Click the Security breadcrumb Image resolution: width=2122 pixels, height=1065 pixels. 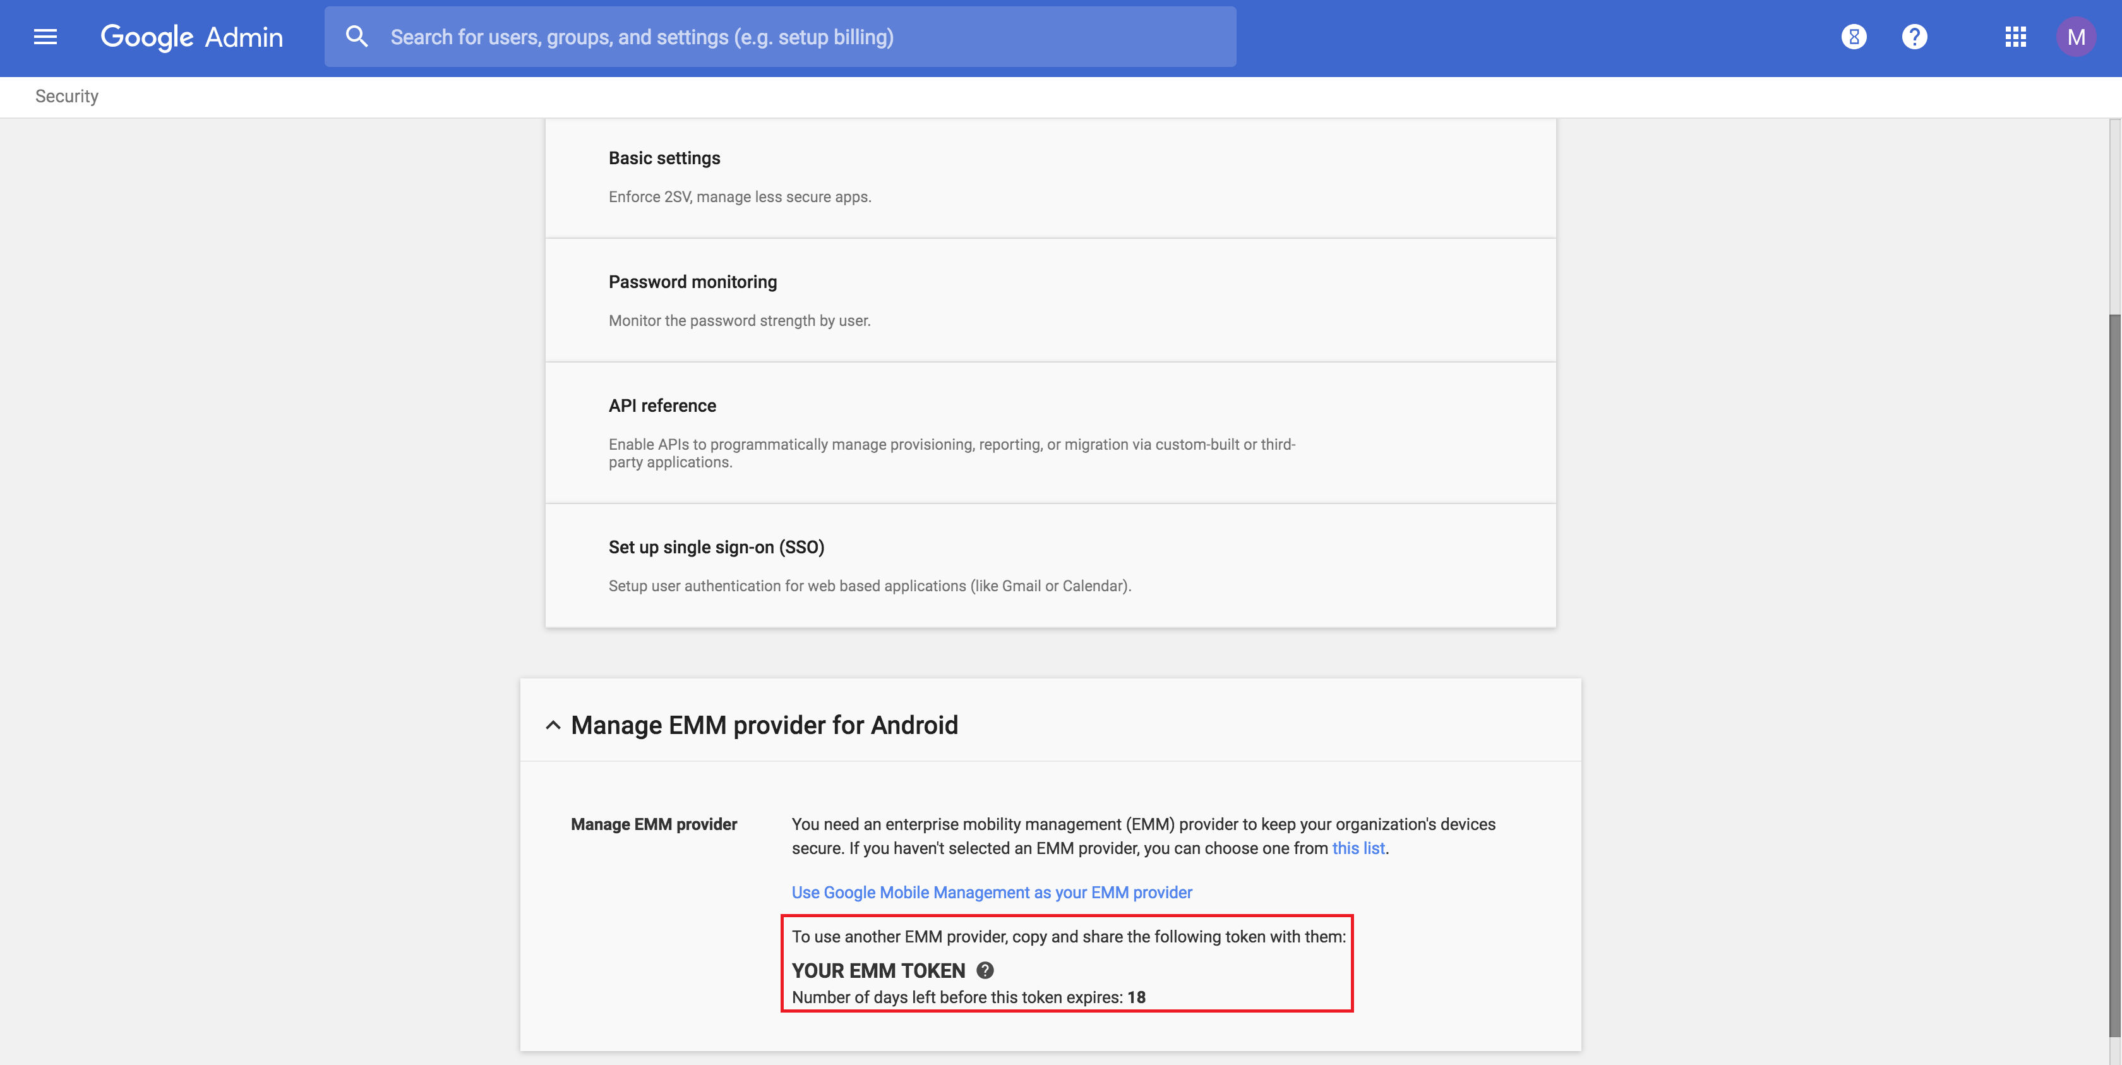coord(67,97)
